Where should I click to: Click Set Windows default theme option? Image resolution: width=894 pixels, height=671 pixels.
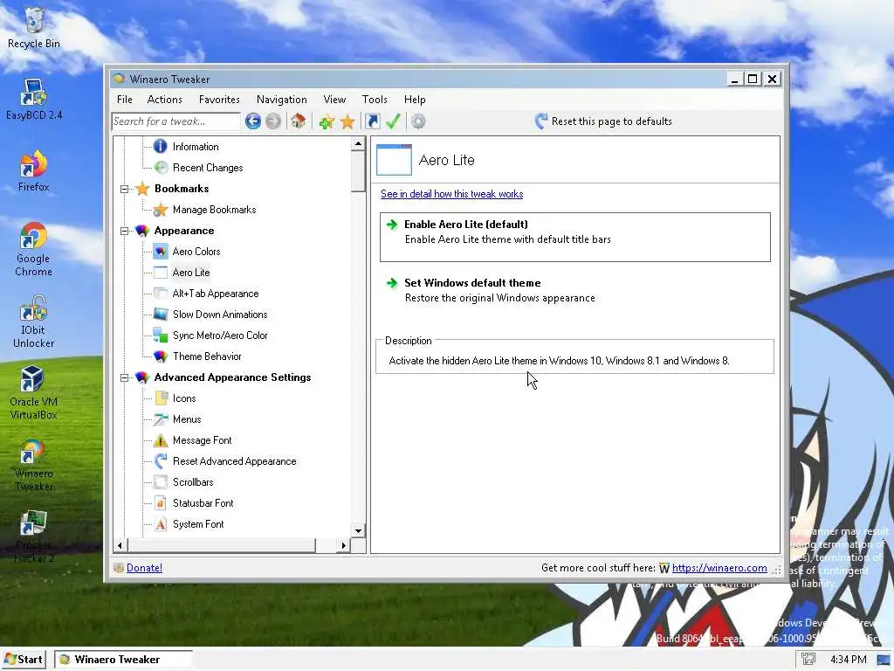575,290
